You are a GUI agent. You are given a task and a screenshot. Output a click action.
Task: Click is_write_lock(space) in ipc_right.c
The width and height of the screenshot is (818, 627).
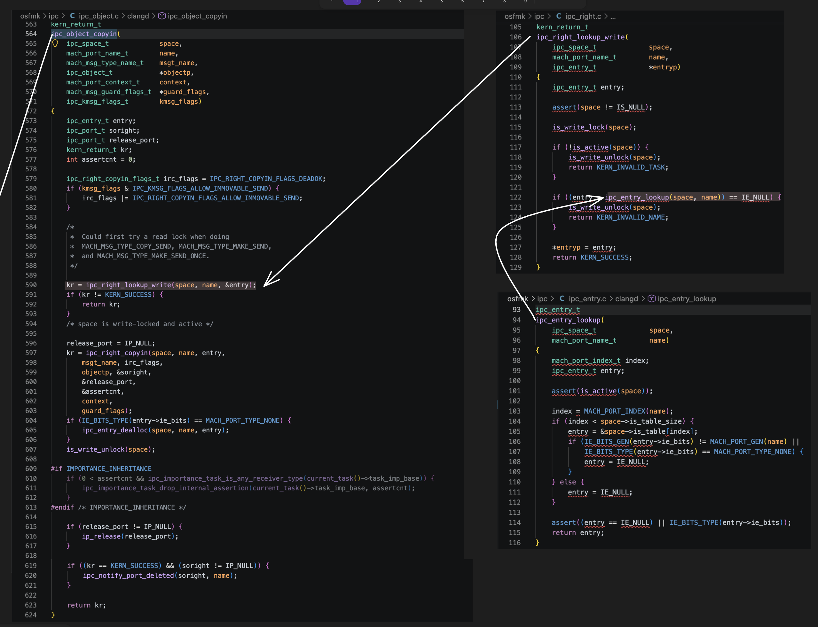coord(594,127)
